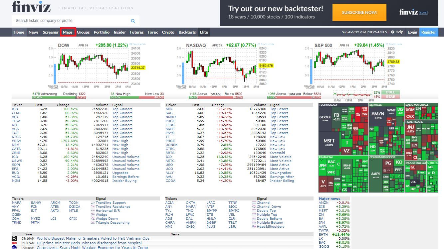Open the Insider page
This screenshot has height=249, width=444.
(x=120, y=32)
